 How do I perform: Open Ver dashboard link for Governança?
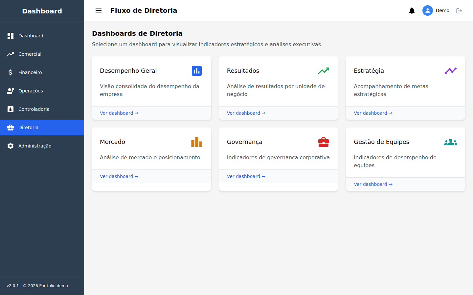[246, 176]
